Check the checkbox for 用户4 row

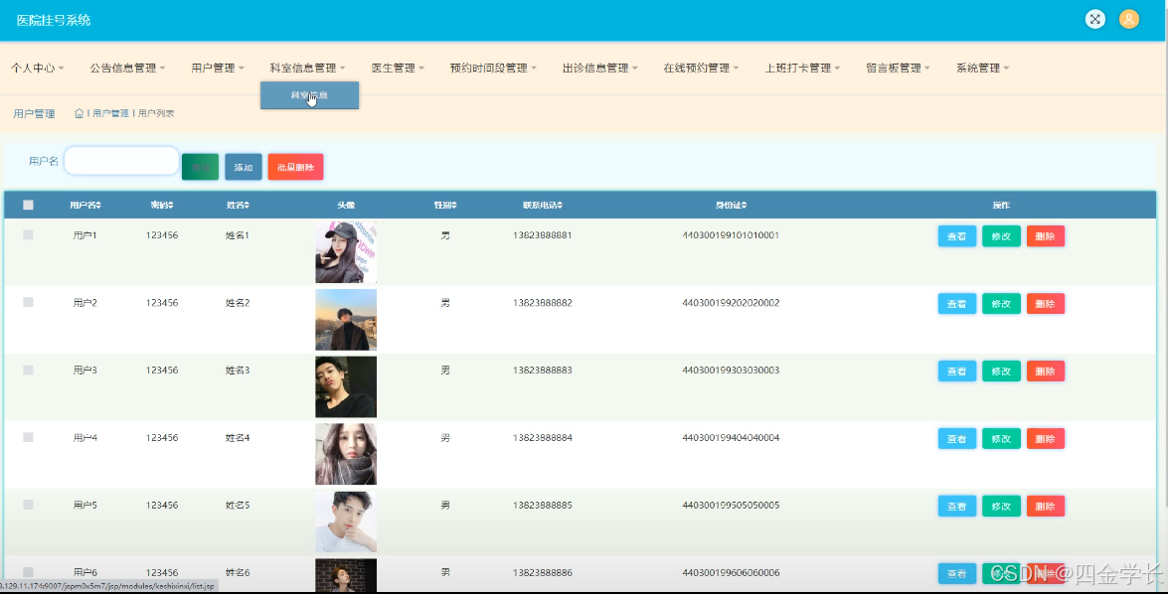(x=28, y=437)
